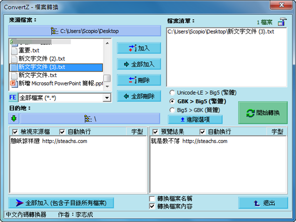The image size is (296, 222).
Task: Click the file icon of 新文字文件 (2).txt
Action: click(x=14, y=59)
